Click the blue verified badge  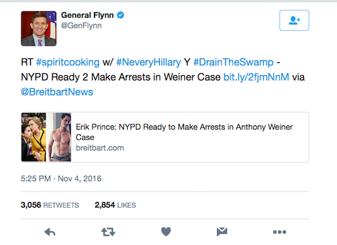coord(121,15)
